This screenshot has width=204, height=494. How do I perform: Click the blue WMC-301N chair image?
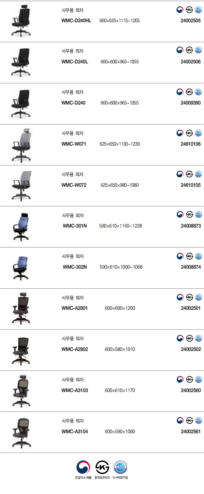21,227
